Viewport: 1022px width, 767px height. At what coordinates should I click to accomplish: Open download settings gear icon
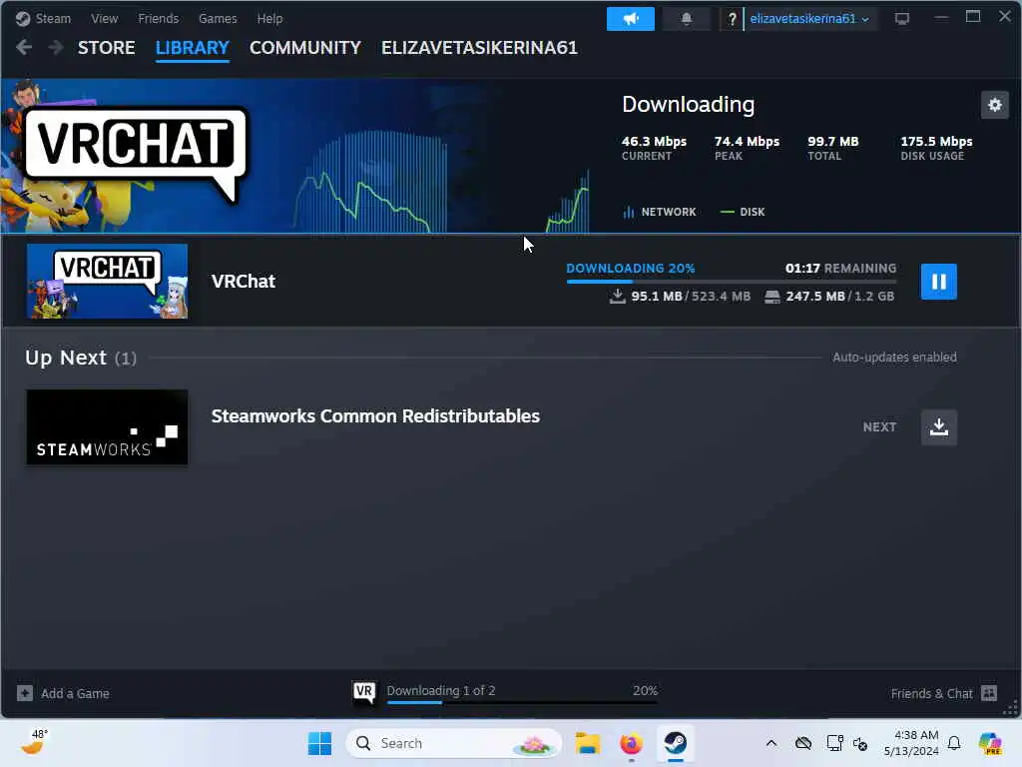995,105
